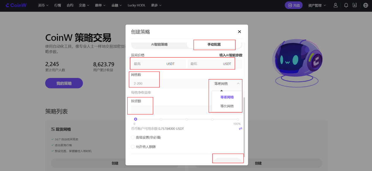Click the app download icon
372x171 pixels.
(355, 5)
